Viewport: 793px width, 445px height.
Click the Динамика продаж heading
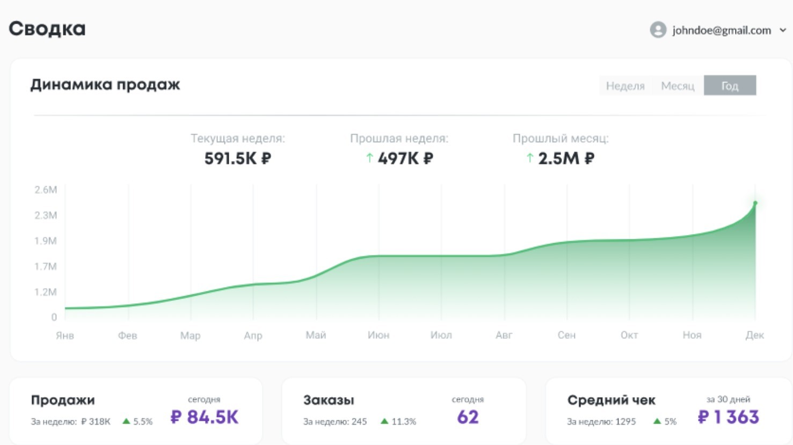click(106, 84)
